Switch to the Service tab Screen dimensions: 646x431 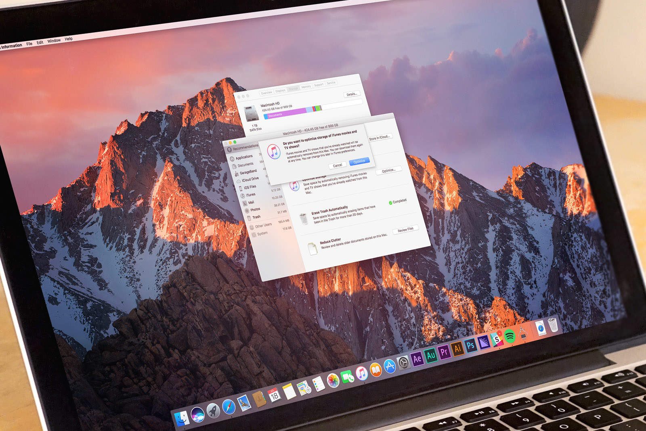coord(331,83)
